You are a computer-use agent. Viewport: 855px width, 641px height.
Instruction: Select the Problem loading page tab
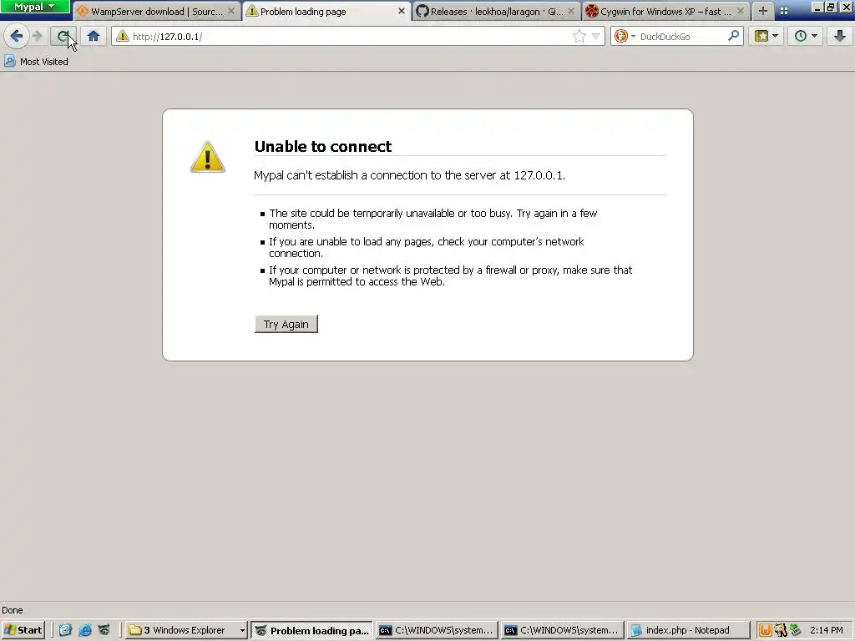point(326,12)
